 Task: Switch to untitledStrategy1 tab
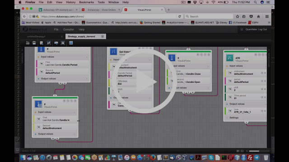[x=36, y=36]
